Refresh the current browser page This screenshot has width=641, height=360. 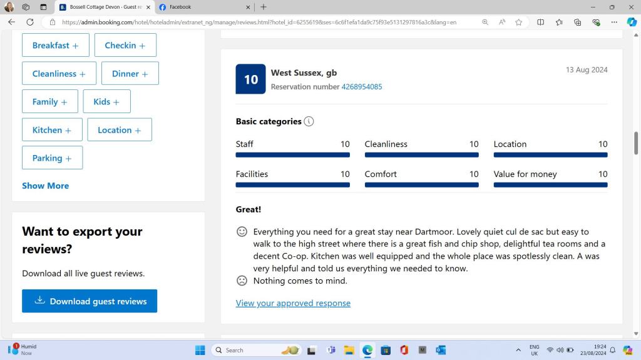tap(29, 22)
